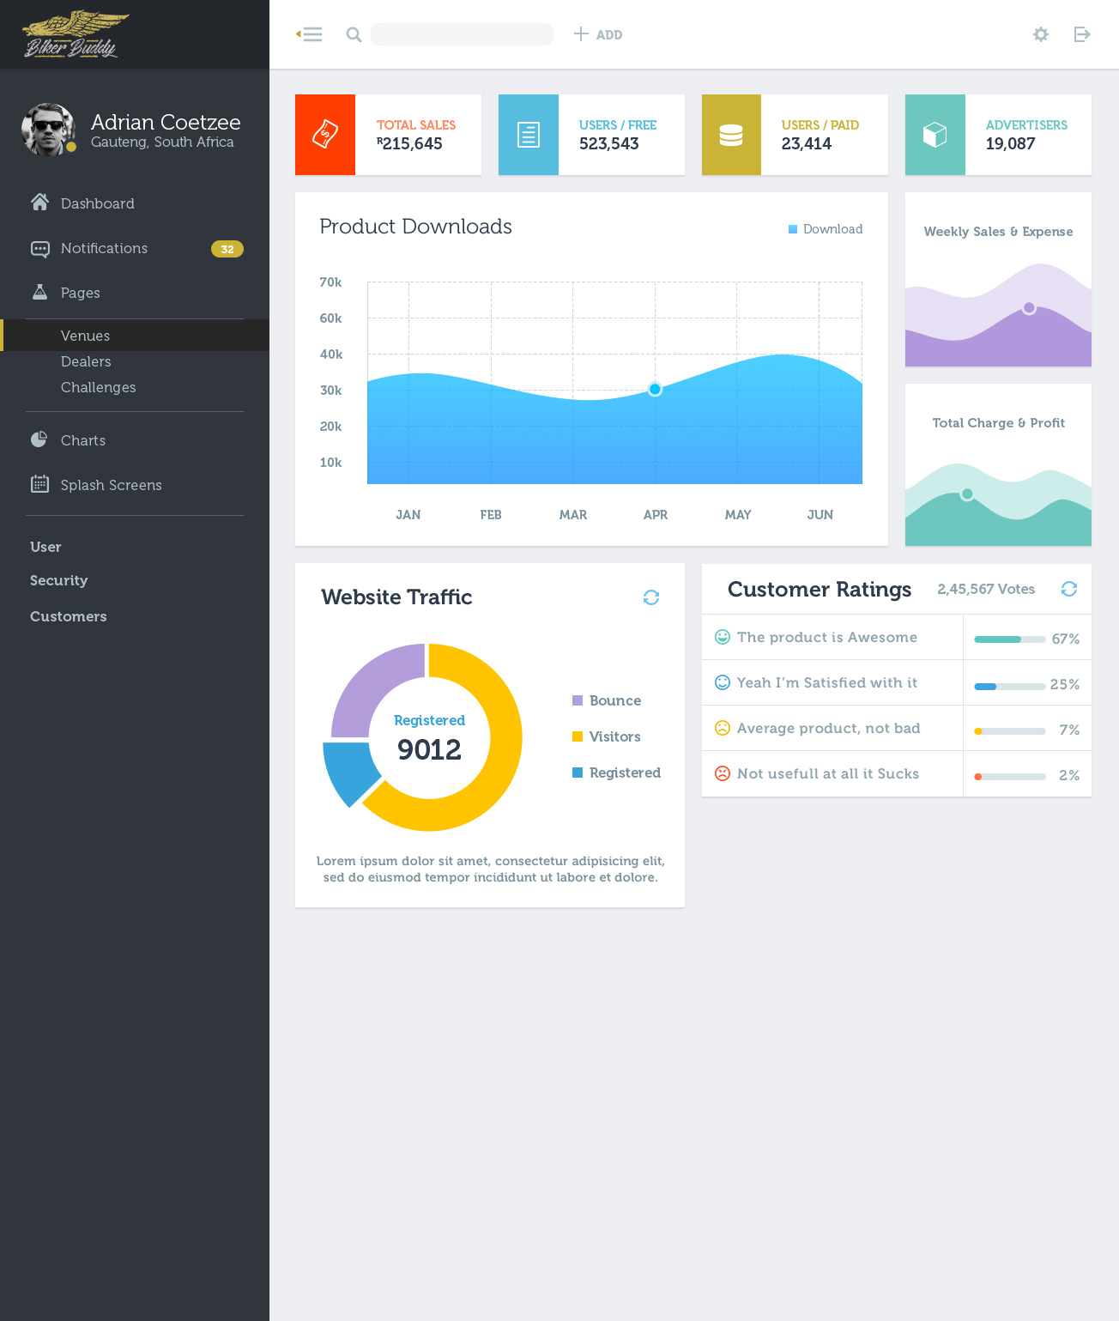Expand Splash Screens in sidebar
1119x1321 pixels.
coord(111,485)
